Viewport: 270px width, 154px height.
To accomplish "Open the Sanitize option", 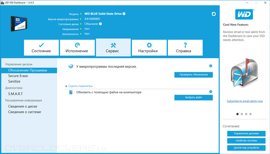I will (x=14, y=82).
